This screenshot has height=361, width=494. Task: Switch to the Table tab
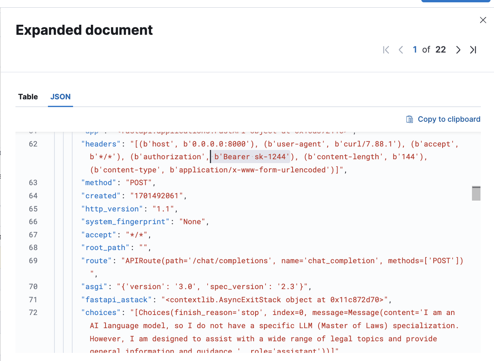coord(28,97)
